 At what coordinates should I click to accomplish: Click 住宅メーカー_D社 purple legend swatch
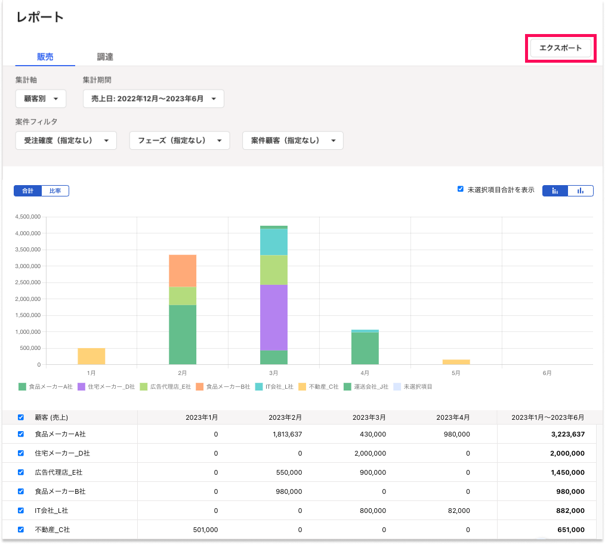tap(81, 386)
